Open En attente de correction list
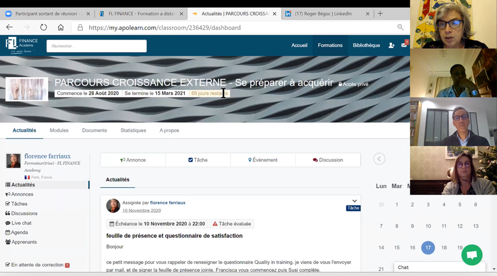Viewport: 497px width, 276px height. pyautogui.click(x=37, y=265)
